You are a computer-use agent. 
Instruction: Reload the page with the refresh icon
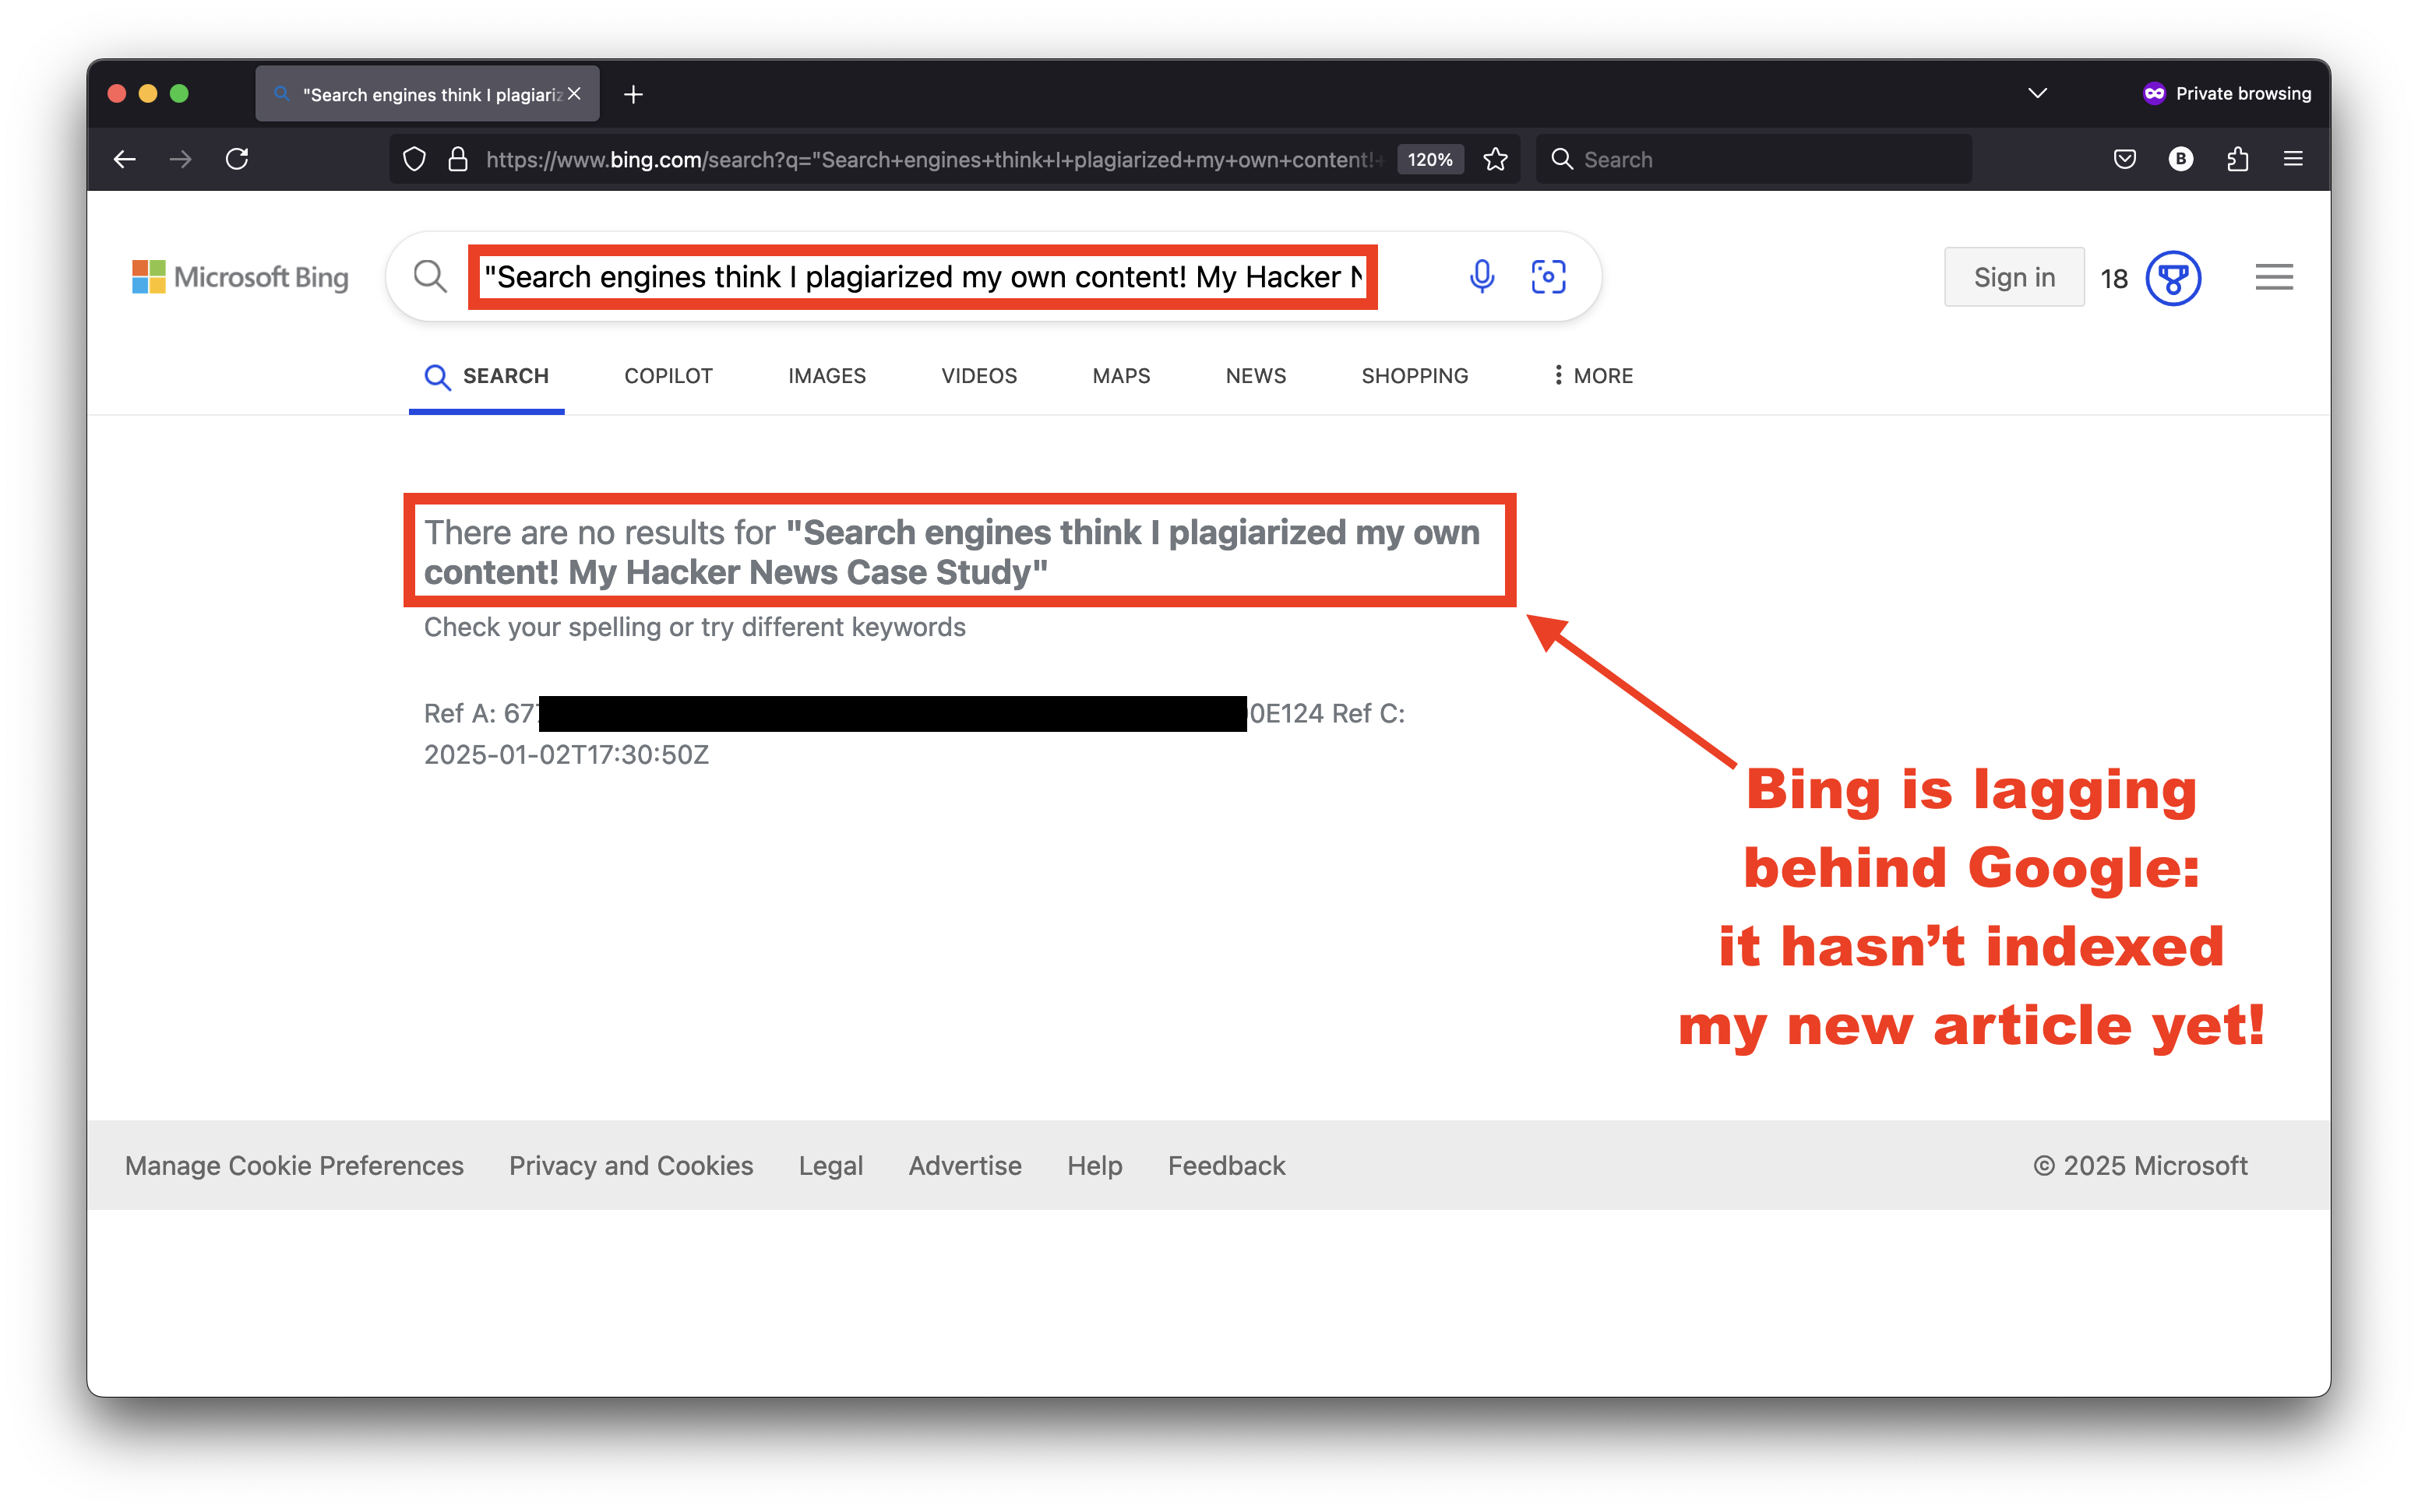(x=237, y=159)
